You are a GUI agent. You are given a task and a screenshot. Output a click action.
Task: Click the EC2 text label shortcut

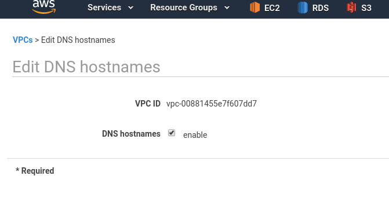(272, 8)
